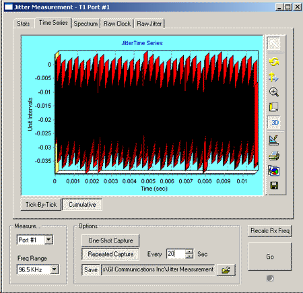Open the browse folder button

click(226, 270)
